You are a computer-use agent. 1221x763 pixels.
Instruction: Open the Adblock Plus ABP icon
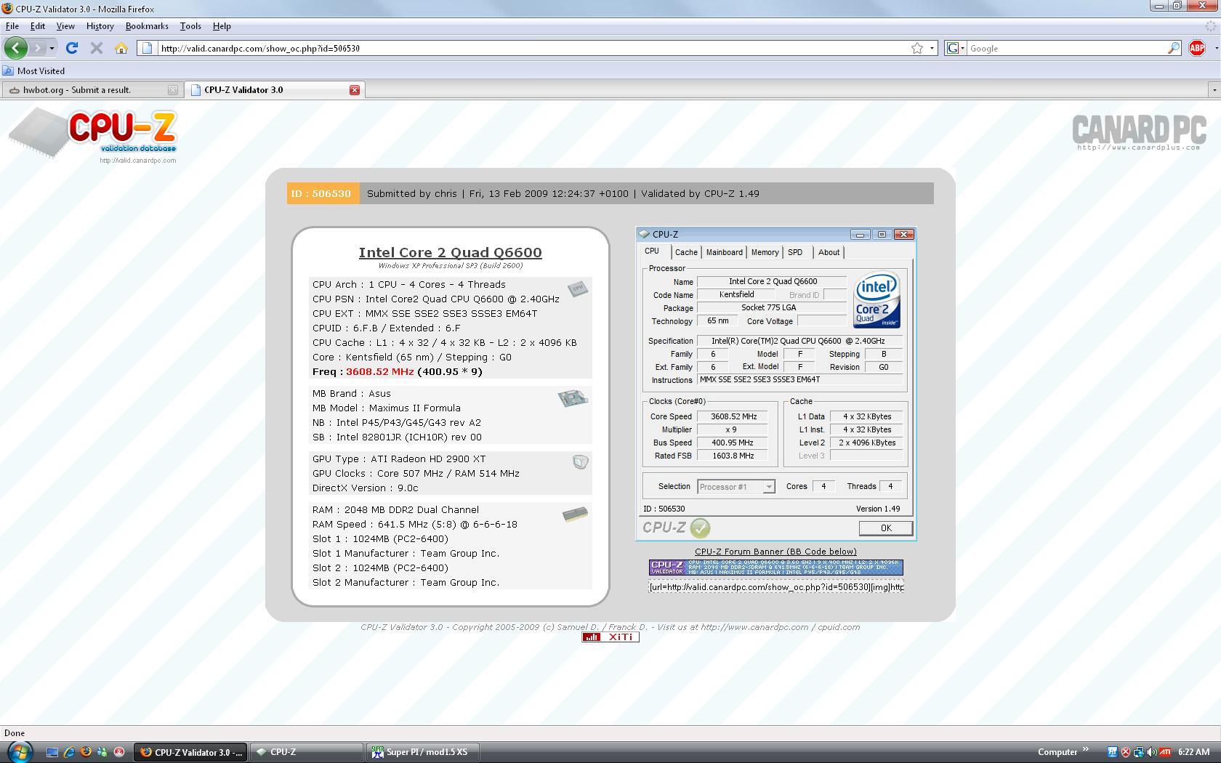point(1197,48)
